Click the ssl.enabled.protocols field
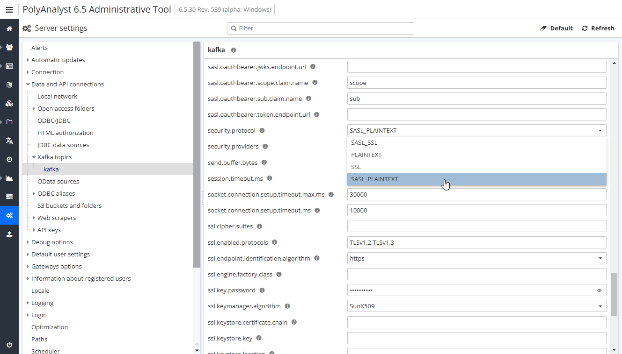Viewport: 622px width, 354px height. coord(476,242)
